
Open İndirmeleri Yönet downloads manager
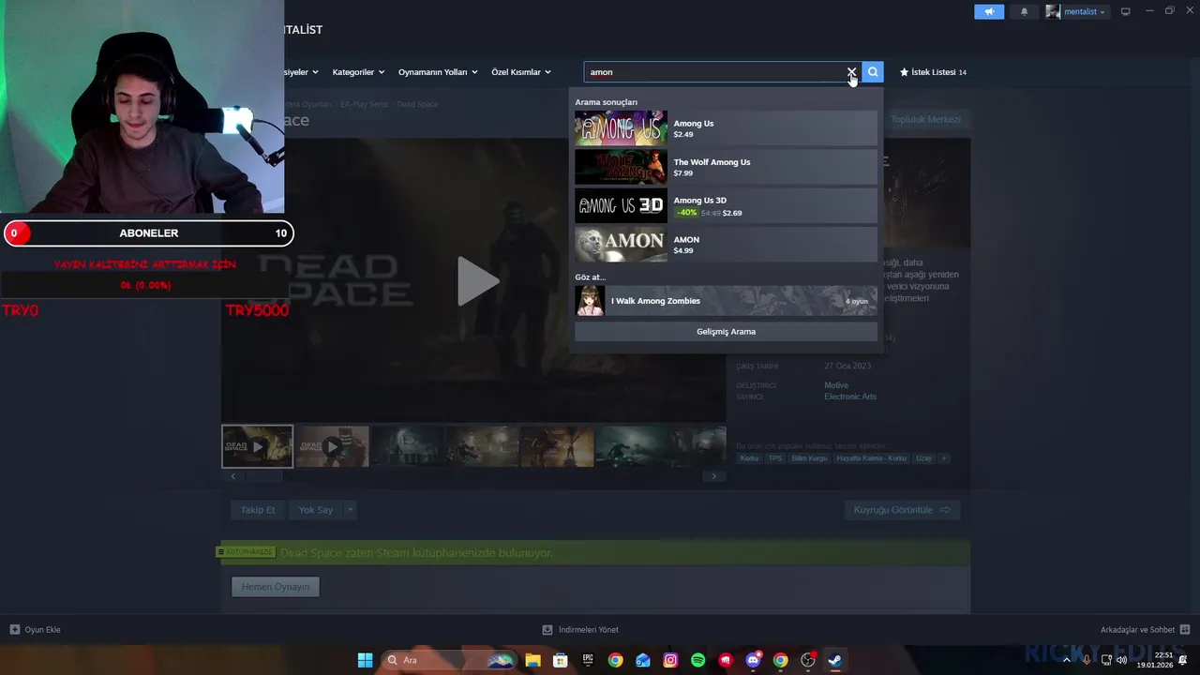pyautogui.click(x=580, y=630)
